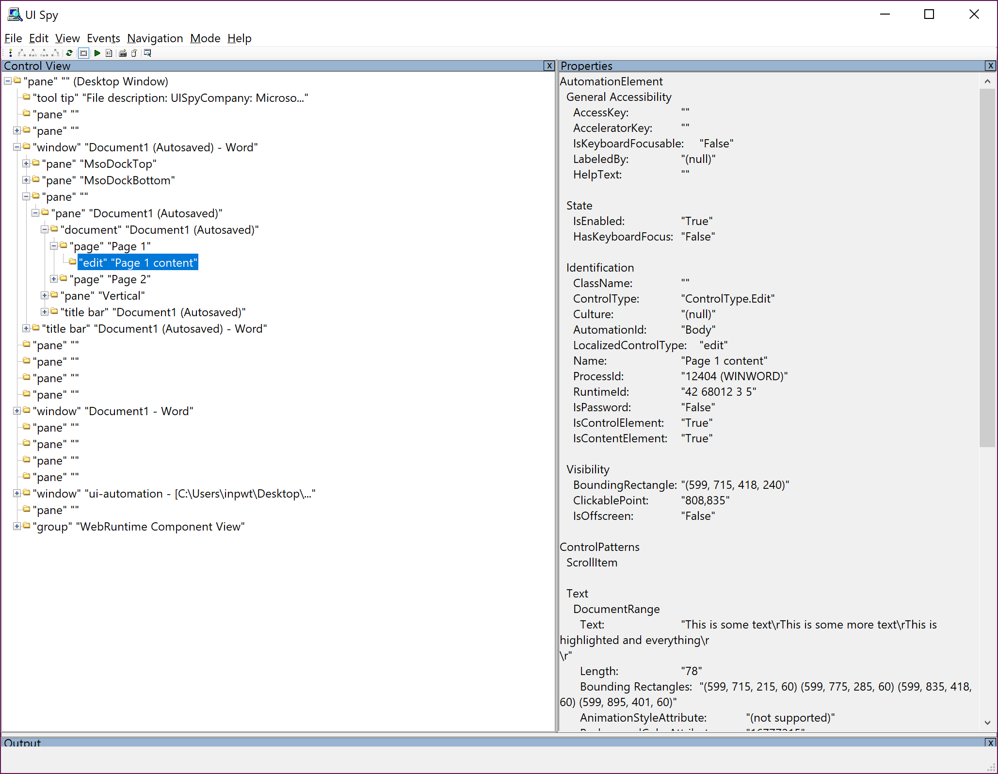Click the green refresh arrows icon

point(69,53)
